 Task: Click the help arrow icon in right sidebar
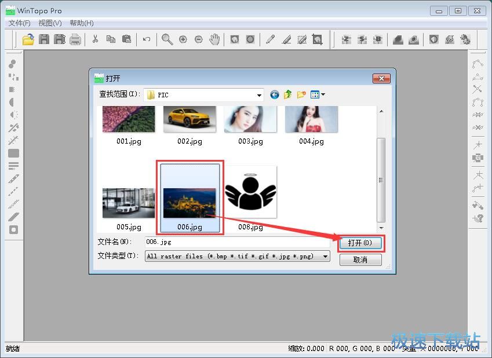point(478,218)
